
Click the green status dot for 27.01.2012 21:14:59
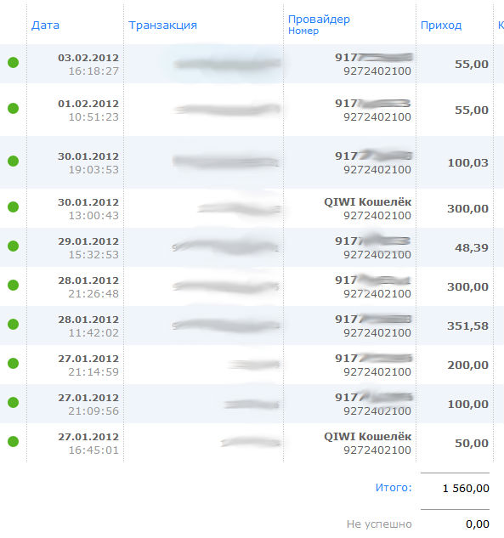(13, 364)
